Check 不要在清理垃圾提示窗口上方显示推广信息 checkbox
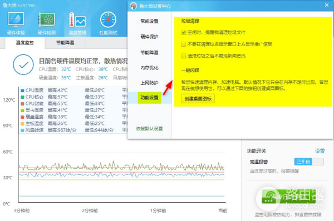Viewport: 334px width, 221px height. pos(184,44)
